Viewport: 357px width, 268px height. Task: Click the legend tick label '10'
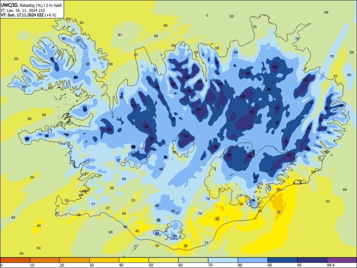pyautogui.click(x=32, y=265)
